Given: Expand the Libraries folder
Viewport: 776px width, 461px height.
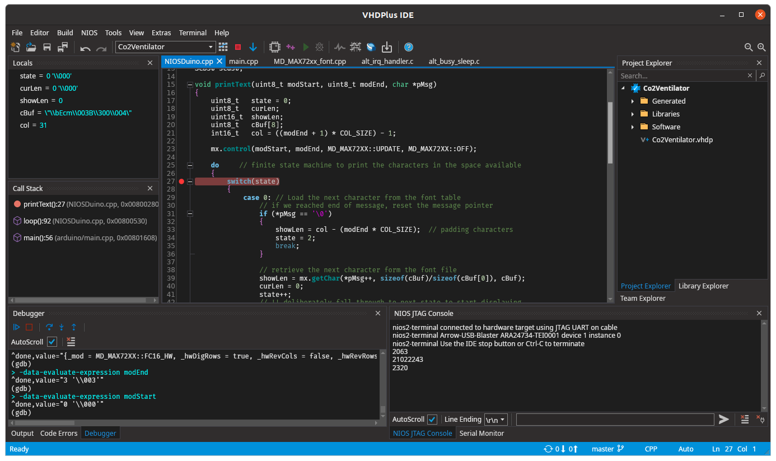Looking at the screenshot, I should click(x=633, y=114).
